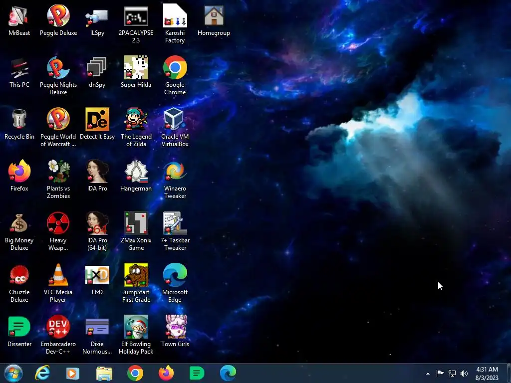This screenshot has height=383, width=511.
Task: Open the volume speaker tray icon
Action: [x=464, y=374]
